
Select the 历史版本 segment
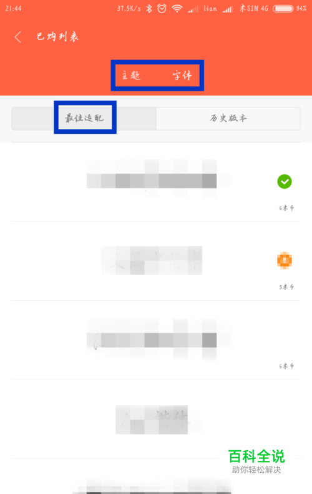(x=228, y=118)
